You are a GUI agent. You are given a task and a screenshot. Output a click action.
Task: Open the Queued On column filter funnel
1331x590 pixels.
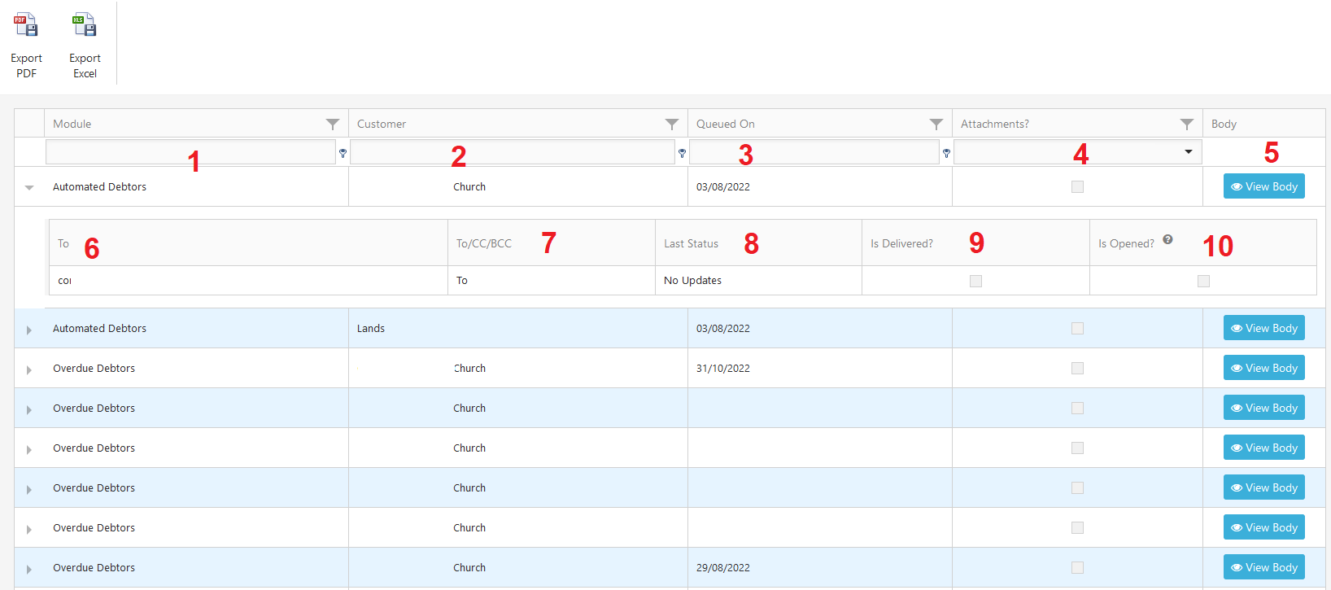pos(936,124)
